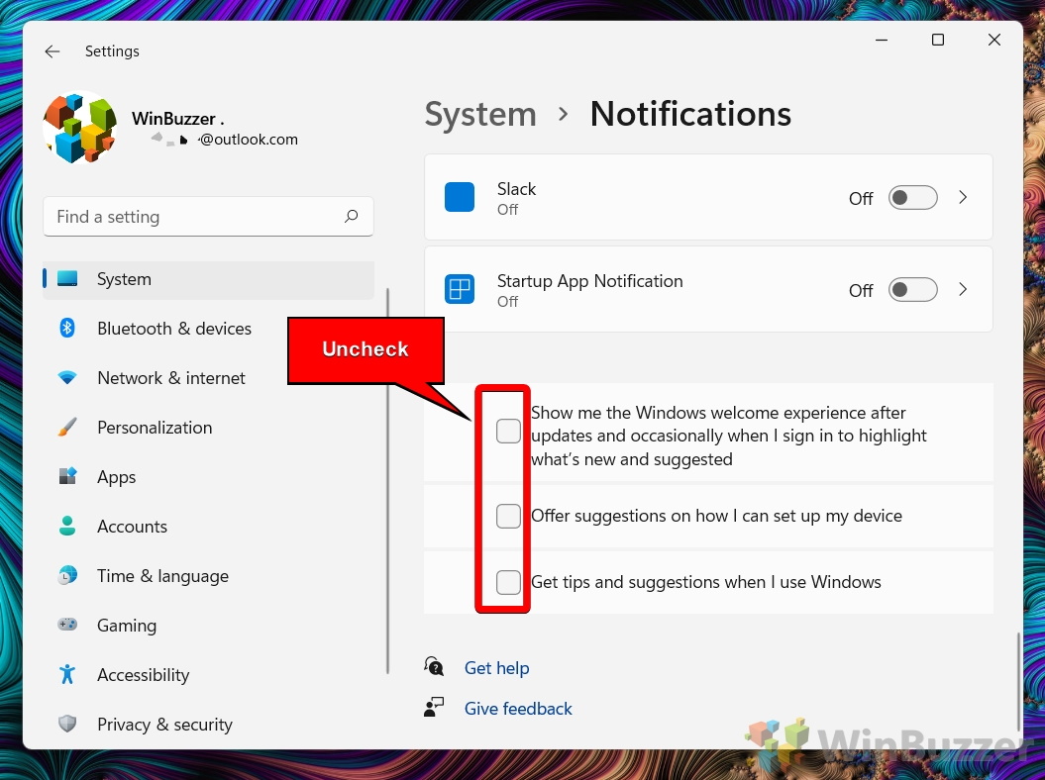Check the Windows welcome experience checkbox
Screen dimensions: 1045x780
click(x=508, y=431)
